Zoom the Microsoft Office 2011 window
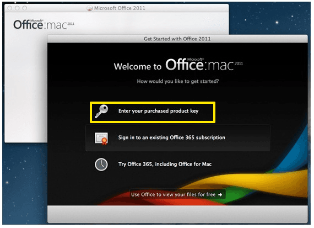 tap(24, 8)
